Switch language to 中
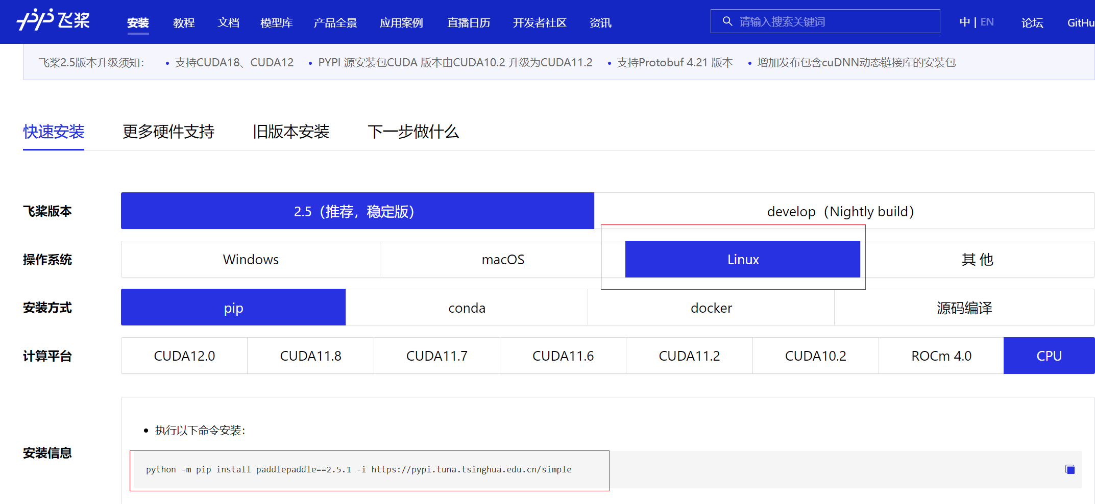The image size is (1095, 504). (964, 22)
